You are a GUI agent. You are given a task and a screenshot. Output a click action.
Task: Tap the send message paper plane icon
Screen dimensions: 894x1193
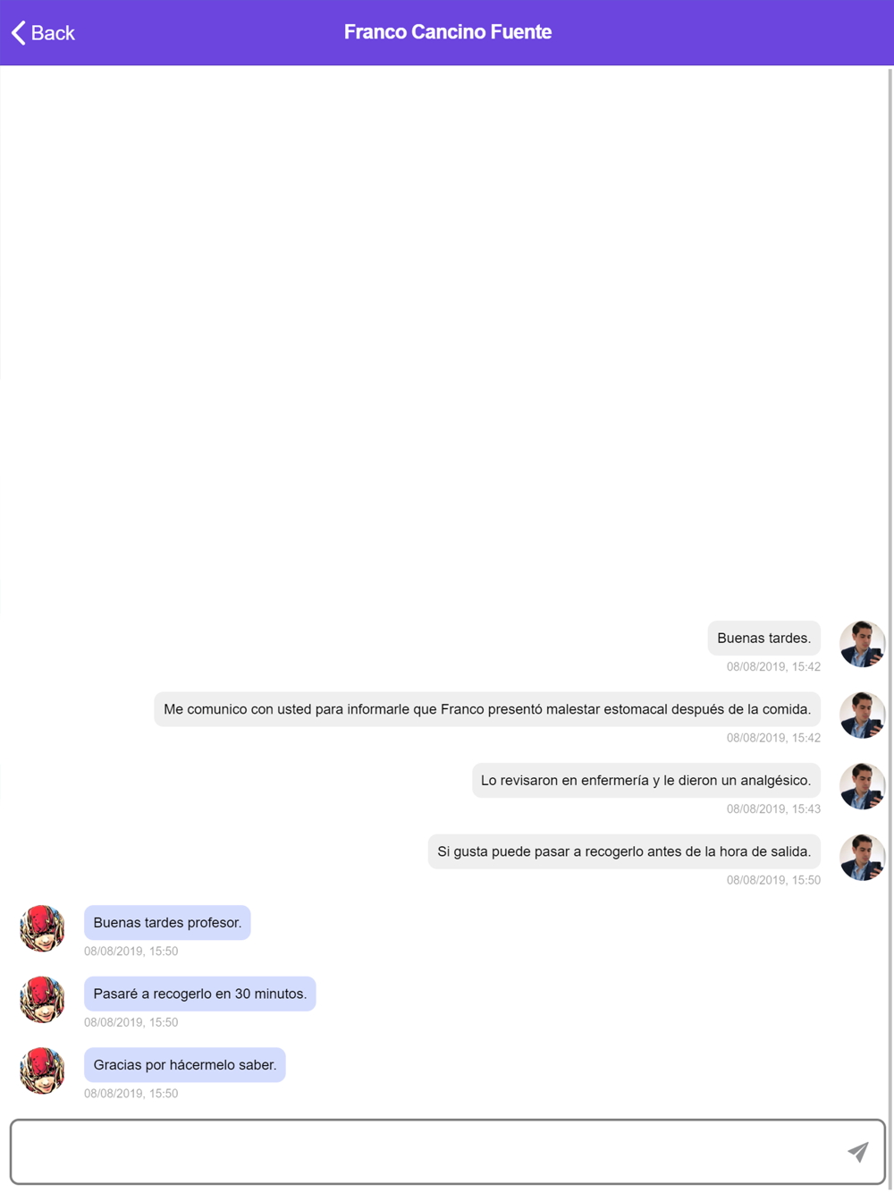click(x=858, y=1152)
